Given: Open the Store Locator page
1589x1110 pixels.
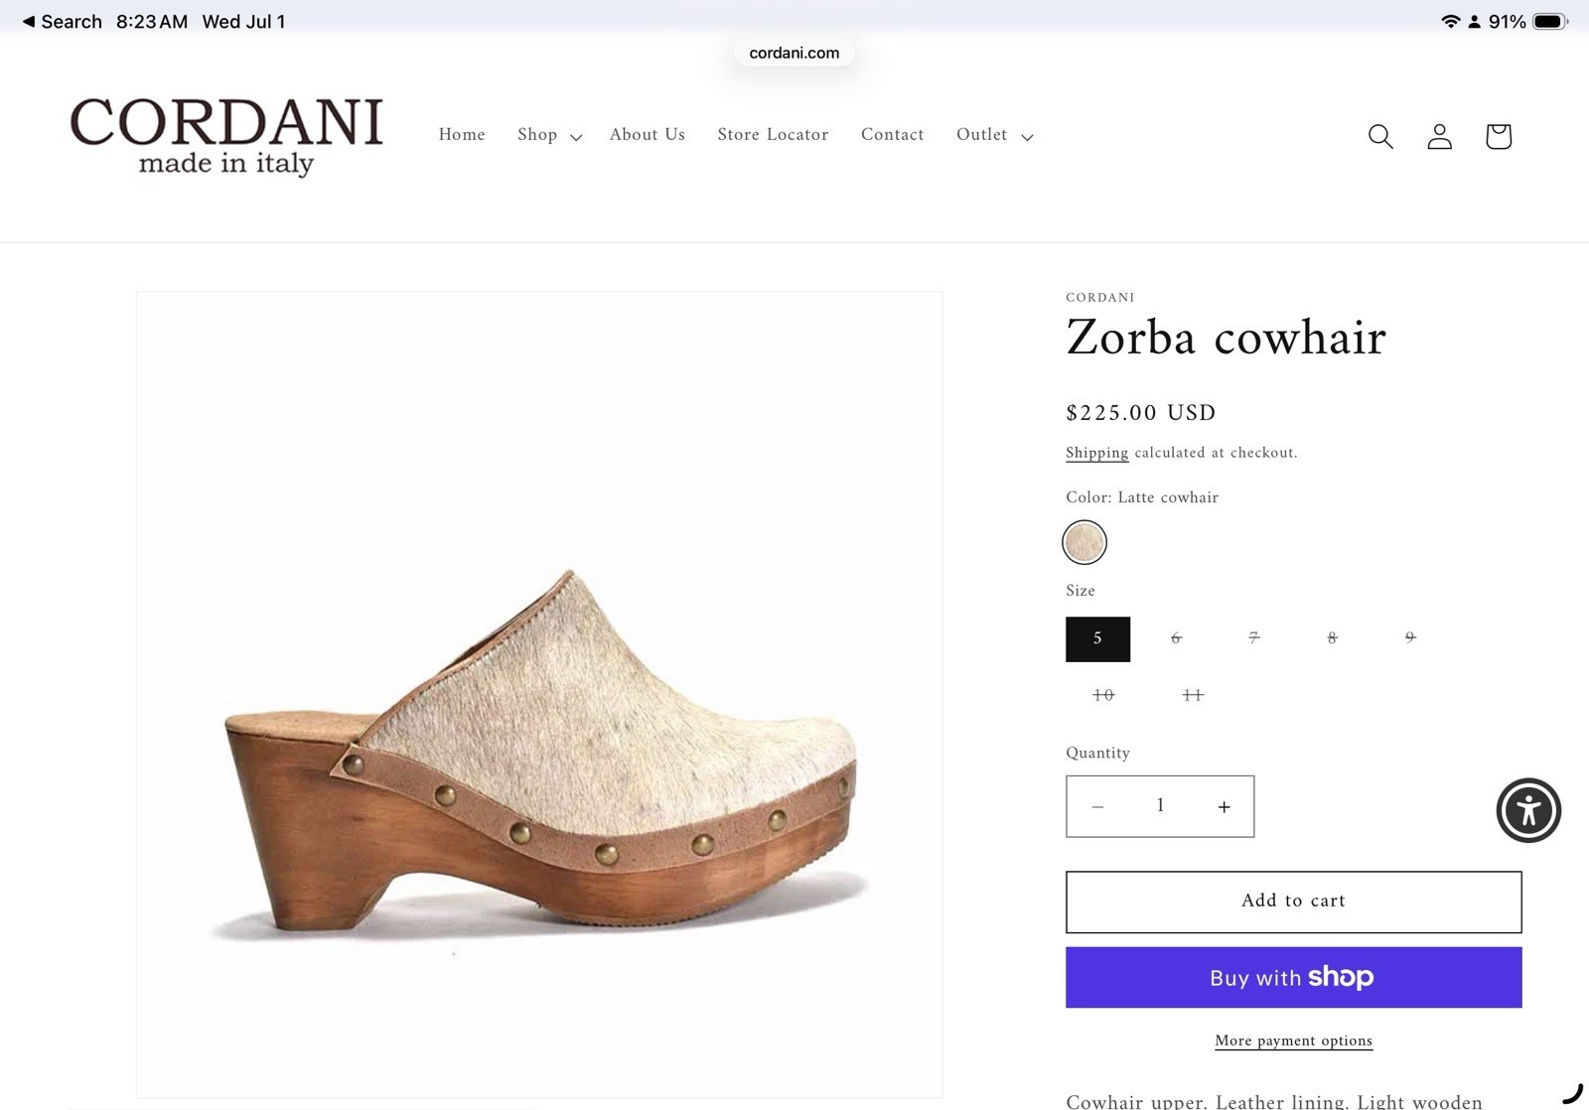Looking at the screenshot, I should pos(773,135).
